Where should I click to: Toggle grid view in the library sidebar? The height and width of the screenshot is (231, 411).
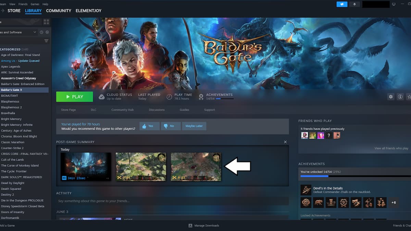coord(47,21)
